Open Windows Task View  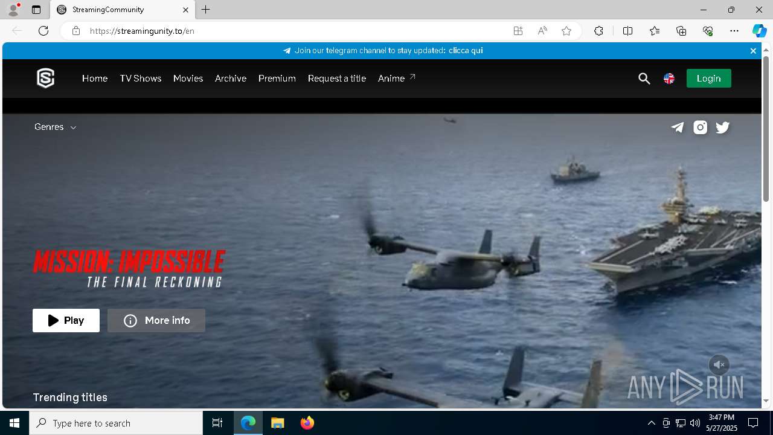coord(217,423)
